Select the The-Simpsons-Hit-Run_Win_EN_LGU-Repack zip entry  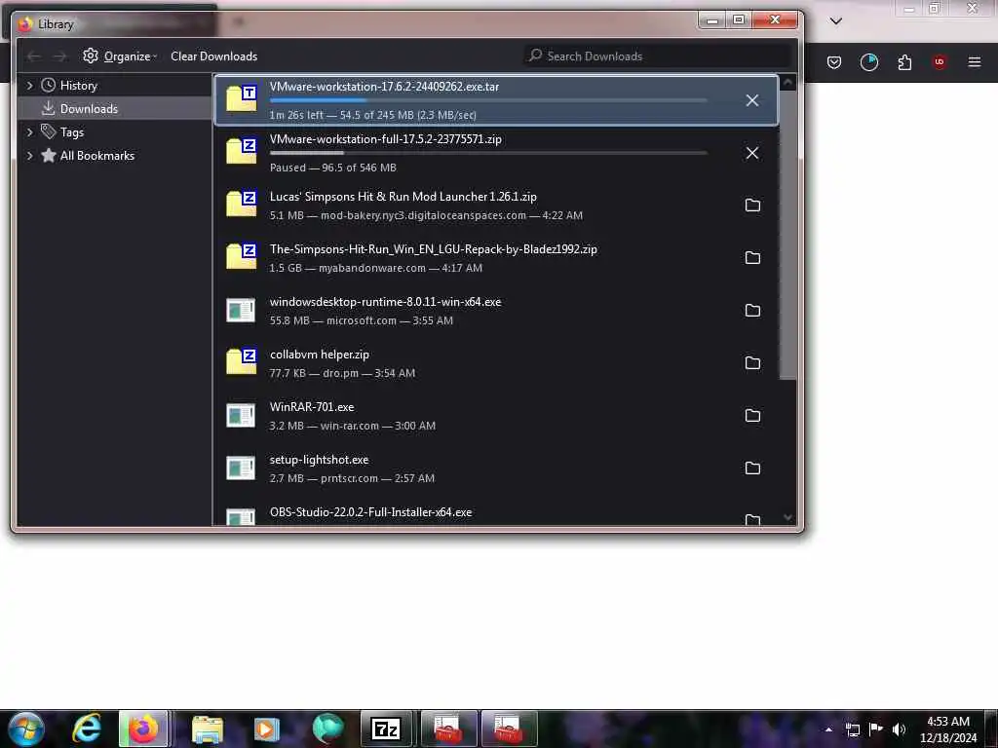(x=496, y=257)
